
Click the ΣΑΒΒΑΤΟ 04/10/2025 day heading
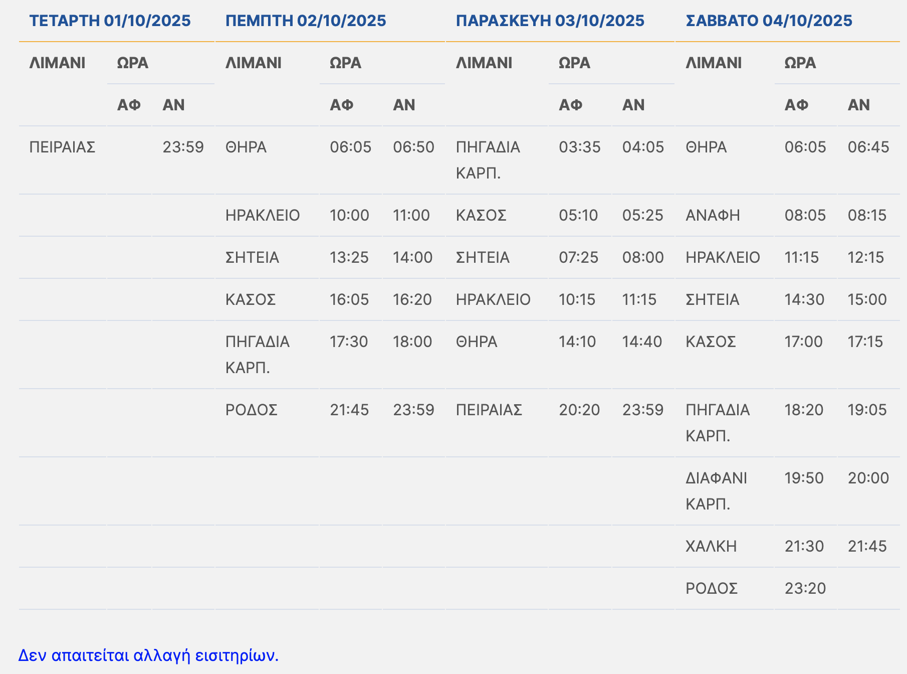click(x=769, y=21)
